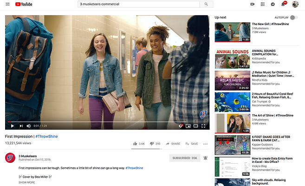The width and height of the screenshot is (305, 186).
Task: Click 'Sky with clouds. Relaxing' title
Action: tap(269, 182)
